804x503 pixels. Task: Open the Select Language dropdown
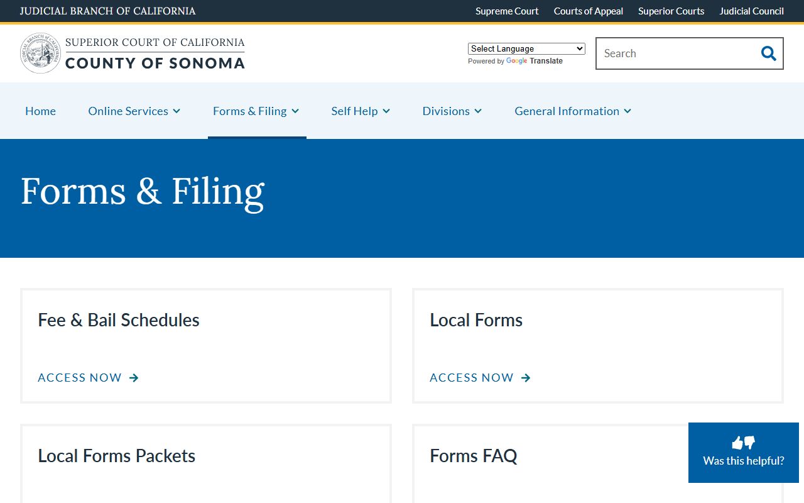tap(526, 48)
